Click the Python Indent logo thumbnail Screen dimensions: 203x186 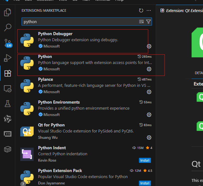27,154
